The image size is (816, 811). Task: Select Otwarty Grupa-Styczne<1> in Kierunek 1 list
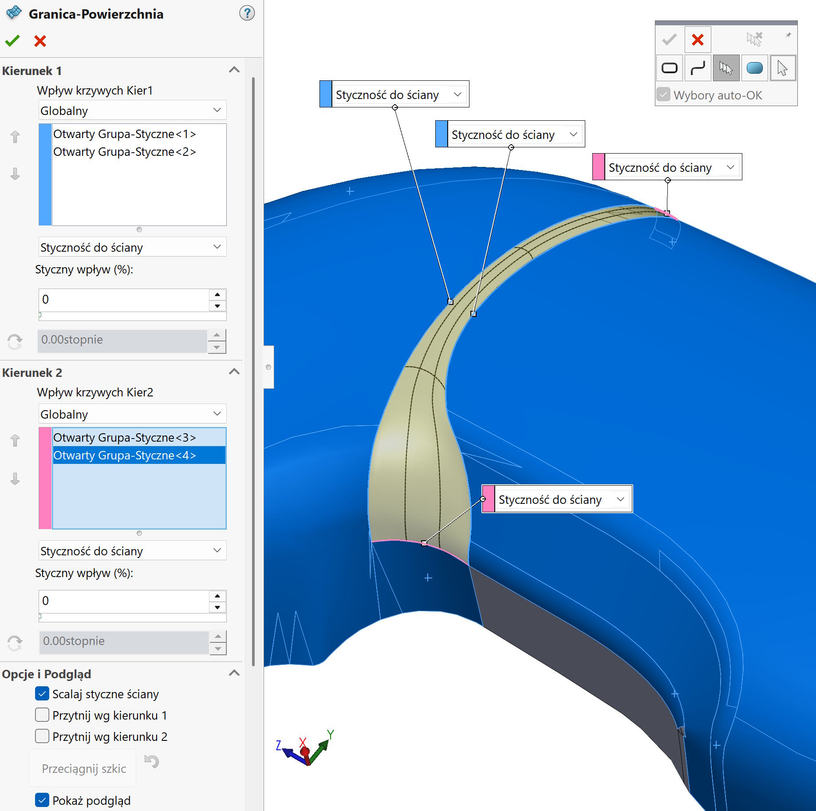124,134
